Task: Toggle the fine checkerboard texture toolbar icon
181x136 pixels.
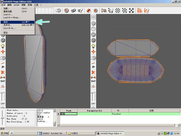Action: point(118,11)
